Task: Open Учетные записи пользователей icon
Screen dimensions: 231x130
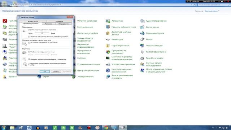Action: (x=142, y=64)
